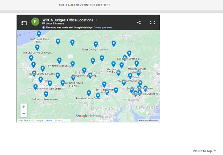Click the Baltimore city label on map
223x155 pixels.
(110, 117)
